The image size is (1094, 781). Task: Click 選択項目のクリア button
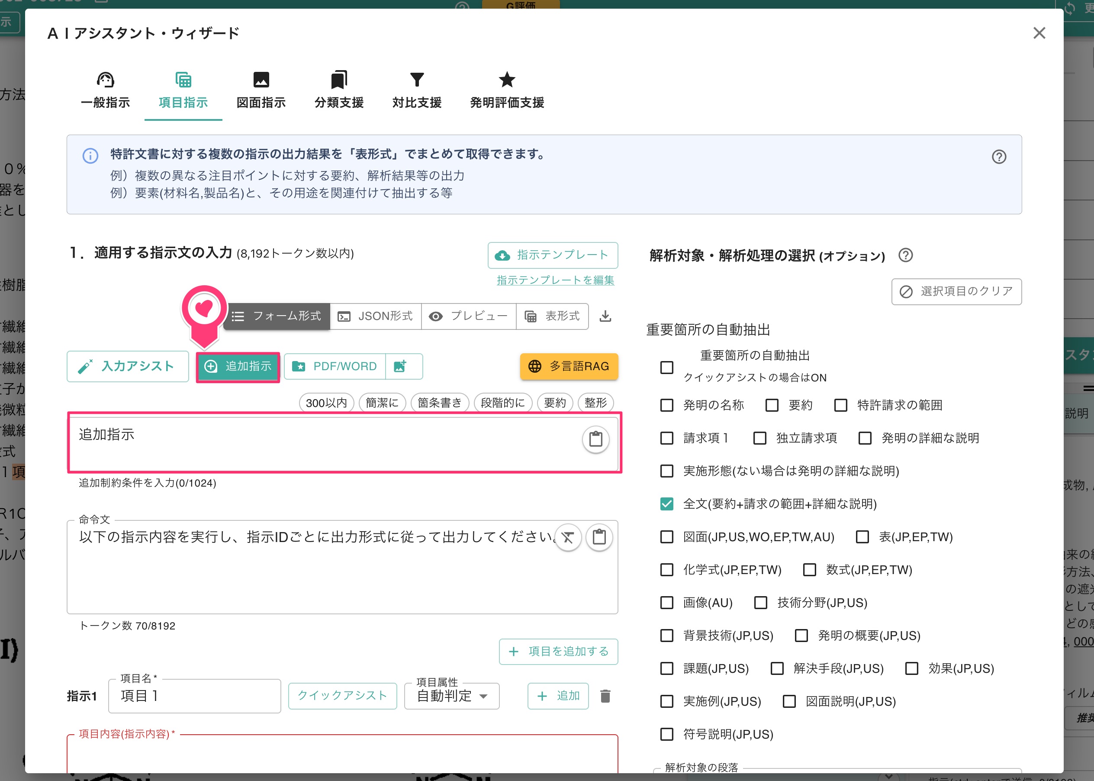956,291
